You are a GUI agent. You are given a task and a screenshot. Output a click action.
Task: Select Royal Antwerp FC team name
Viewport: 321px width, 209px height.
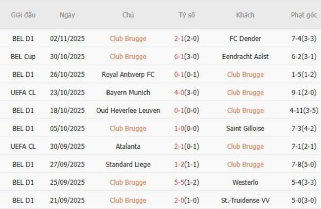tap(128, 74)
